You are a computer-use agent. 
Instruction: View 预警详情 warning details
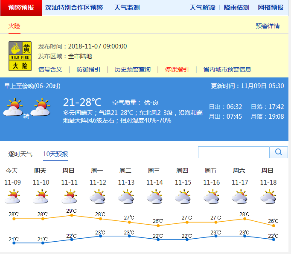coord(268,26)
